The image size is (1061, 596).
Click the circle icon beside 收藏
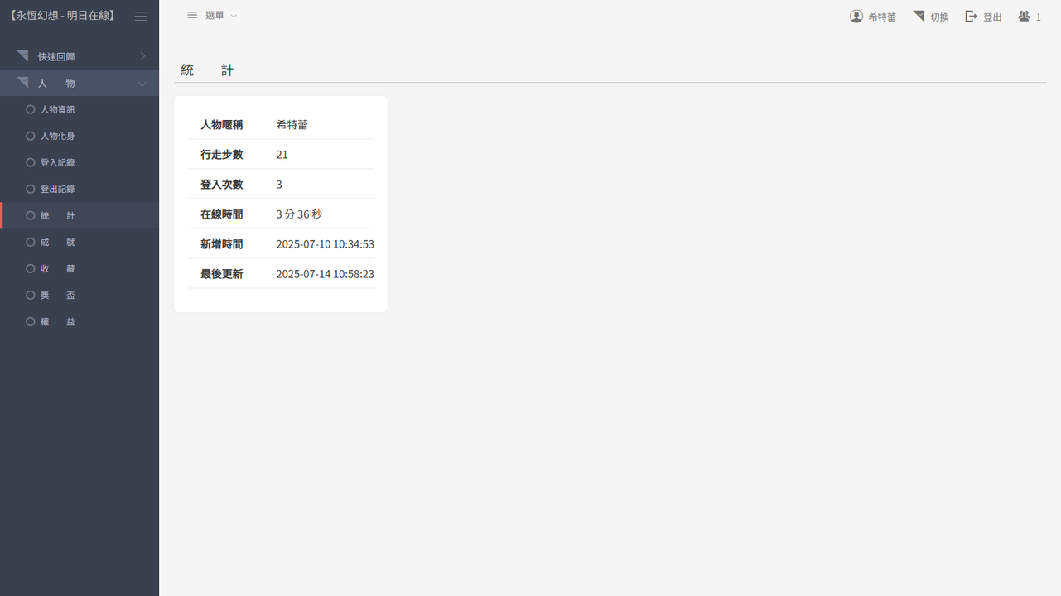[31, 268]
